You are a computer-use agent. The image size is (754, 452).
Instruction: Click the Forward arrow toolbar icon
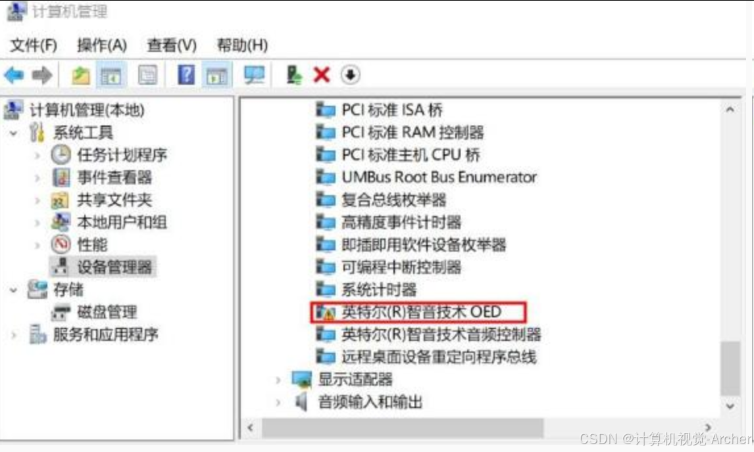coord(42,76)
